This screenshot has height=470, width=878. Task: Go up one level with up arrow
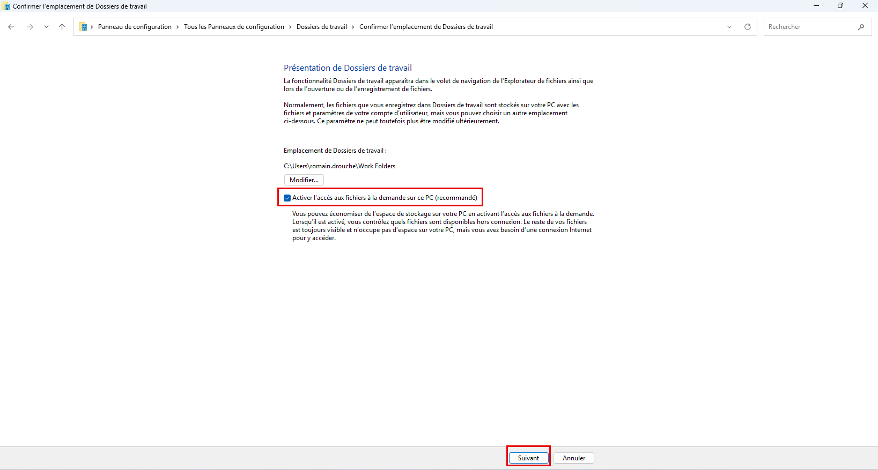click(x=62, y=27)
